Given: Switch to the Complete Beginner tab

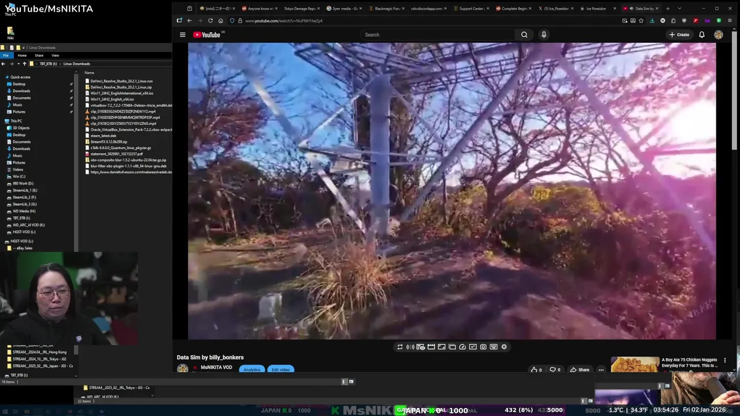Looking at the screenshot, I should [513, 9].
